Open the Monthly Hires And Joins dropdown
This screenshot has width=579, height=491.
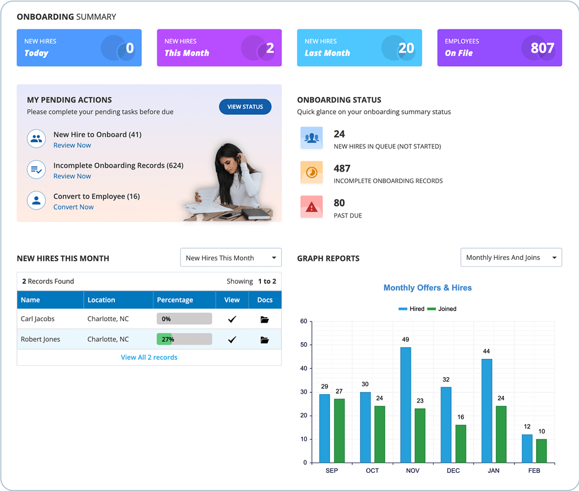[511, 257]
